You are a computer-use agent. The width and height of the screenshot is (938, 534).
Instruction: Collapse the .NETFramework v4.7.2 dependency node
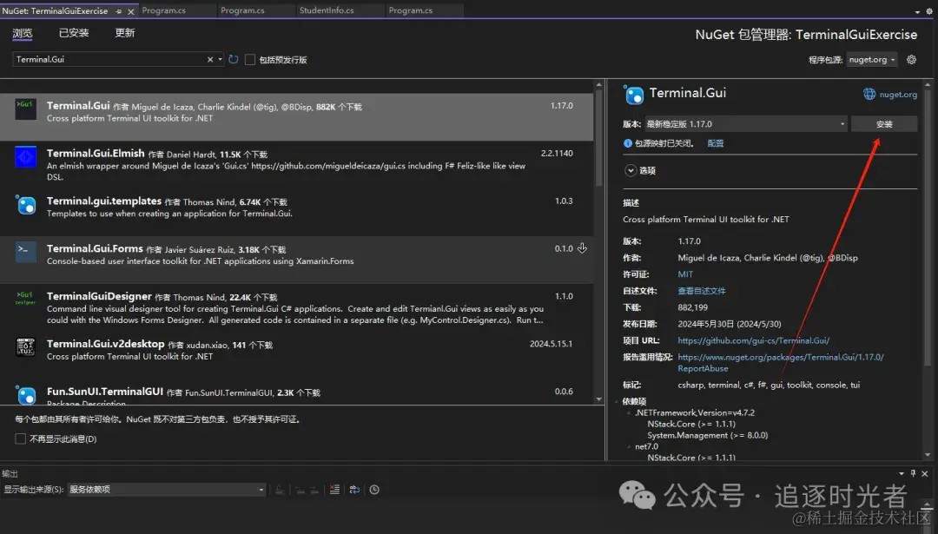[629, 412]
